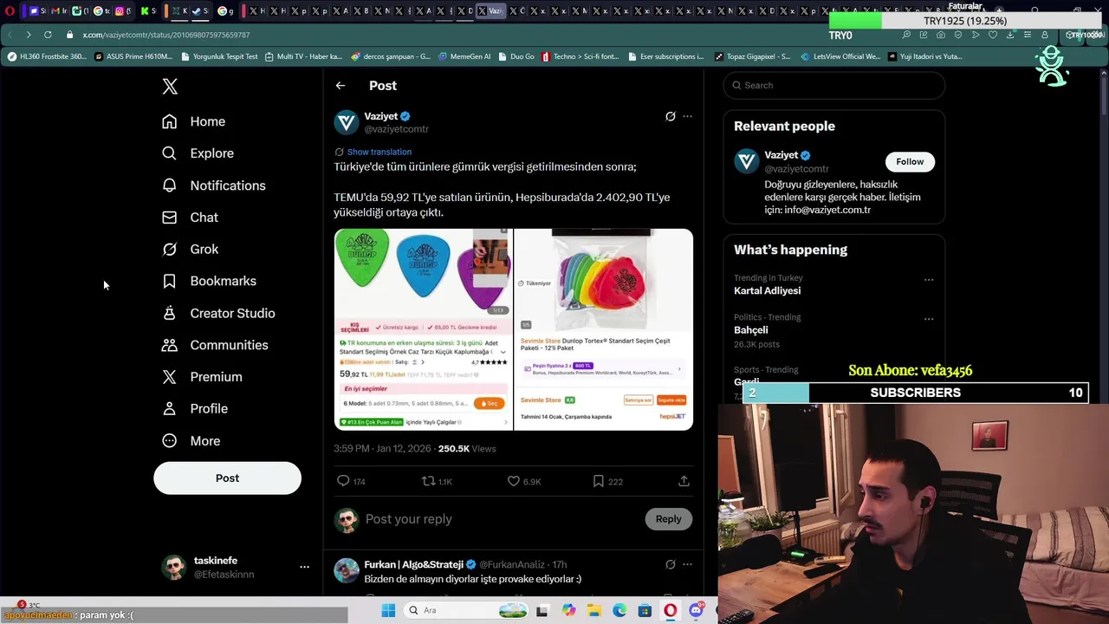Open the Kartal Adliyesi trending topic
The height and width of the screenshot is (624, 1109).
767,291
